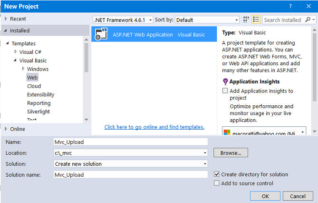Expand the Visual C# node arrow
318x203 pixels.
[15, 51]
